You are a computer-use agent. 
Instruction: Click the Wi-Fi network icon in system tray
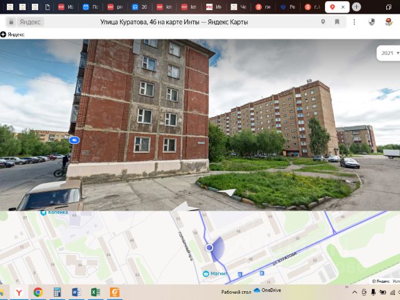pos(393,292)
